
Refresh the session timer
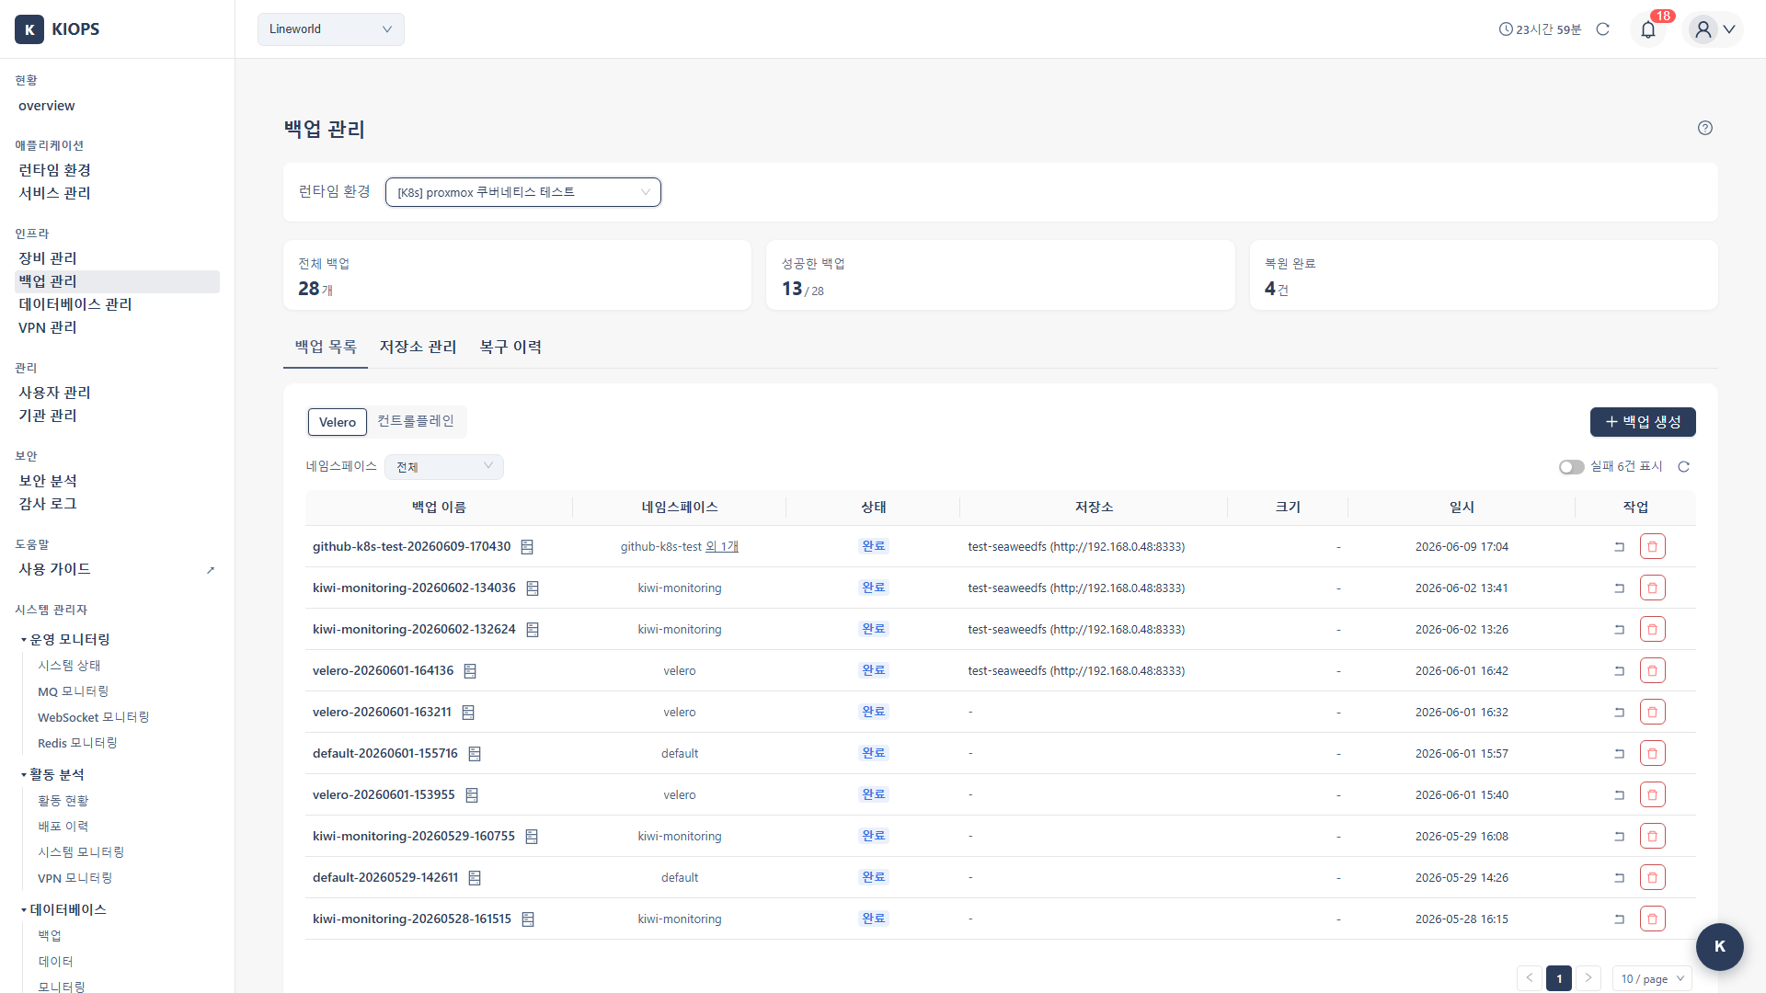pyautogui.click(x=1603, y=29)
